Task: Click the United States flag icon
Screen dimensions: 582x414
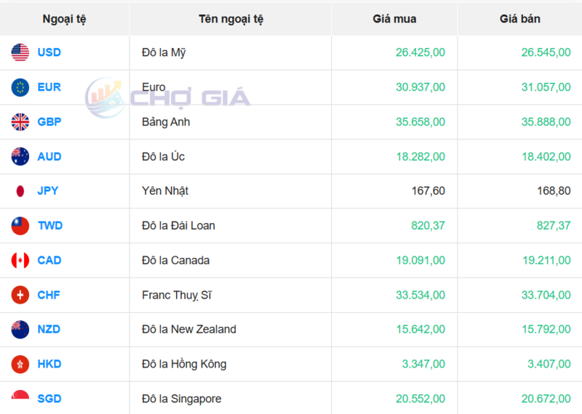Action: coord(20,52)
